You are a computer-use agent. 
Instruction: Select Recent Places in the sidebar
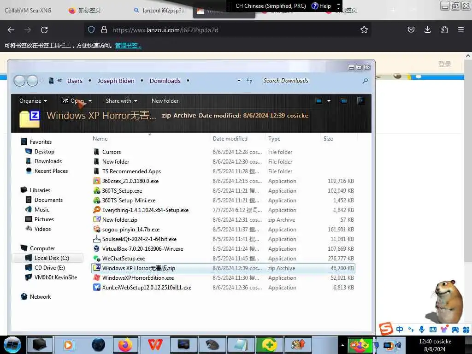click(x=51, y=171)
